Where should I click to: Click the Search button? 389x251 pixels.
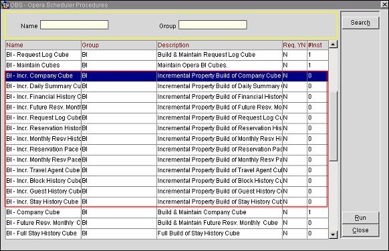(x=360, y=23)
